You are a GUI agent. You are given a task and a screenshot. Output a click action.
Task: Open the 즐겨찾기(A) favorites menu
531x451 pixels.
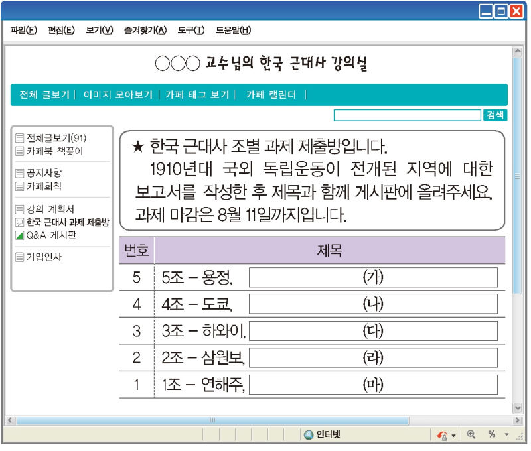[145, 31]
